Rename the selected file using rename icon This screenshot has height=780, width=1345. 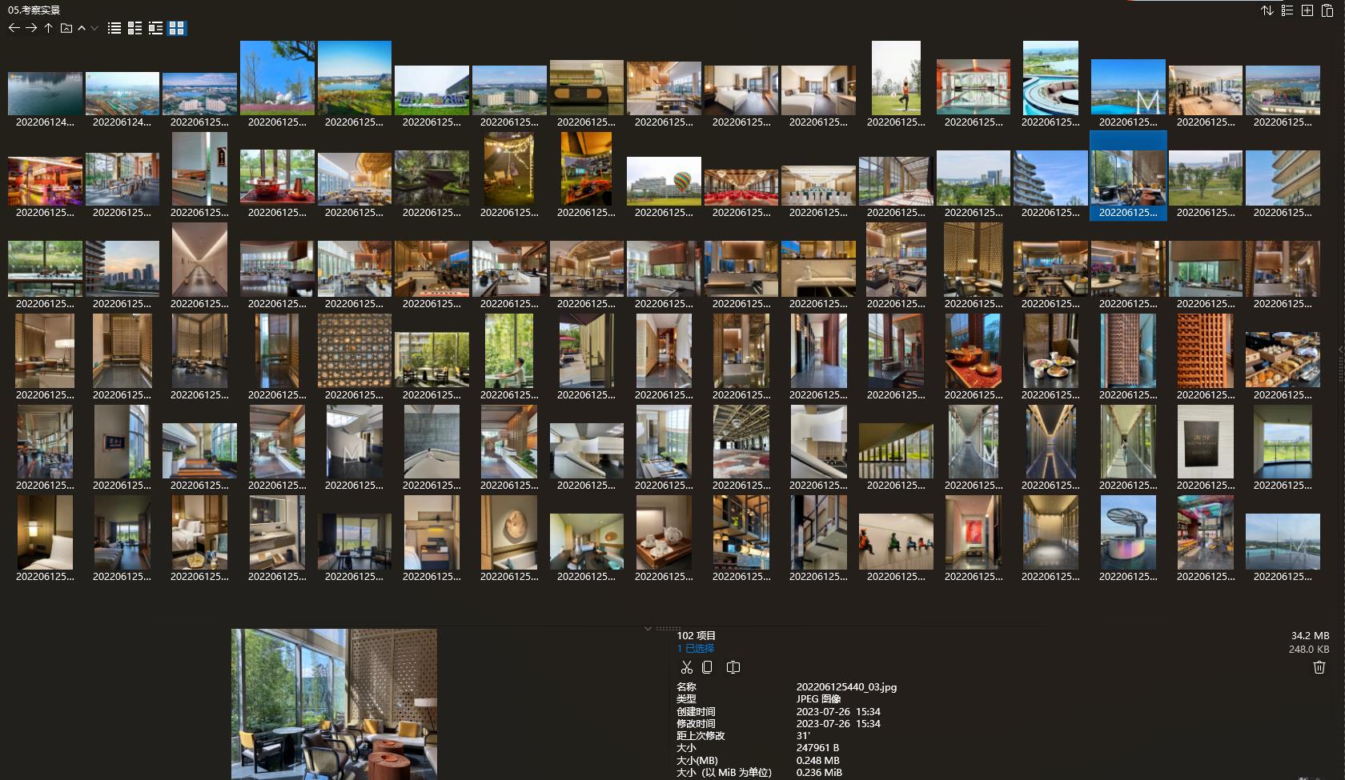[733, 667]
